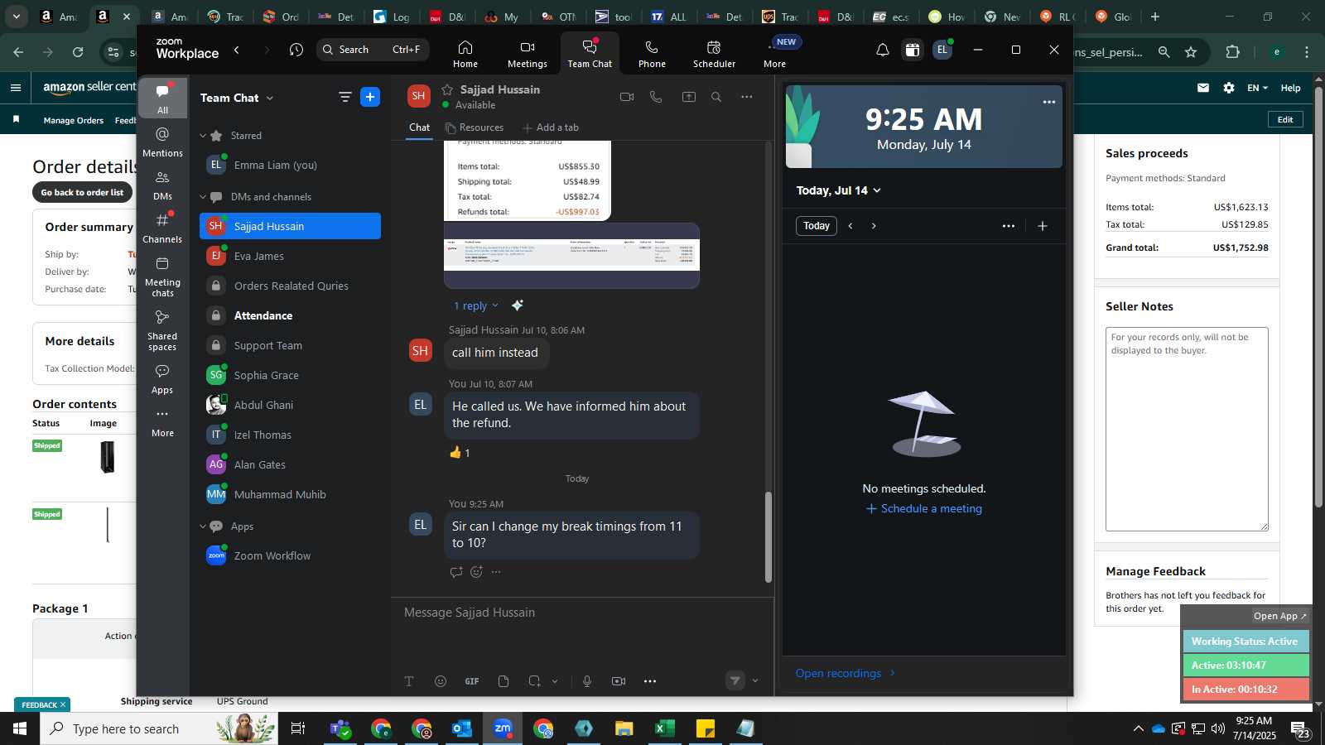Open More menu in Zoom top bar
The width and height of the screenshot is (1325, 745).
coord(775,54)
